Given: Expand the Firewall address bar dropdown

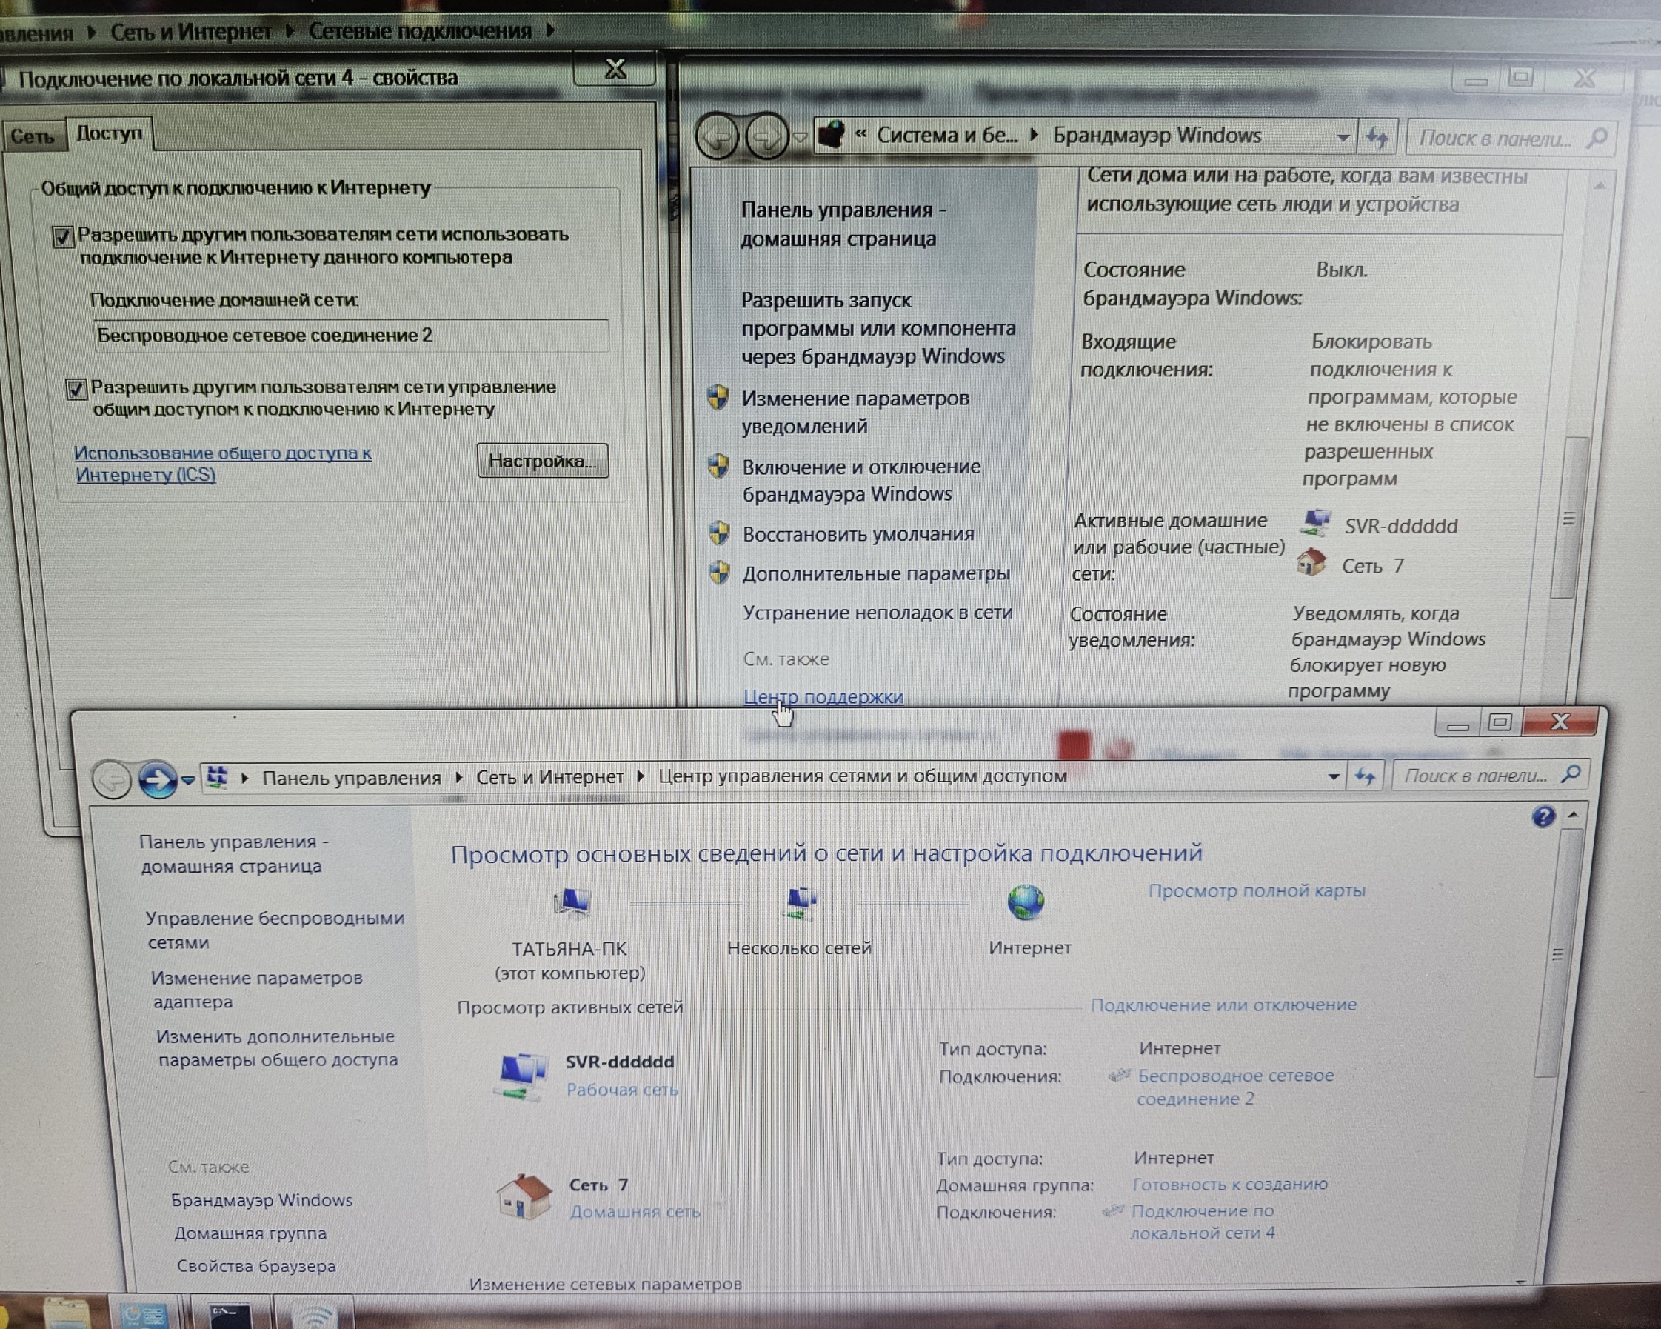Looking at the screenshot, I should pos(1343,138).
